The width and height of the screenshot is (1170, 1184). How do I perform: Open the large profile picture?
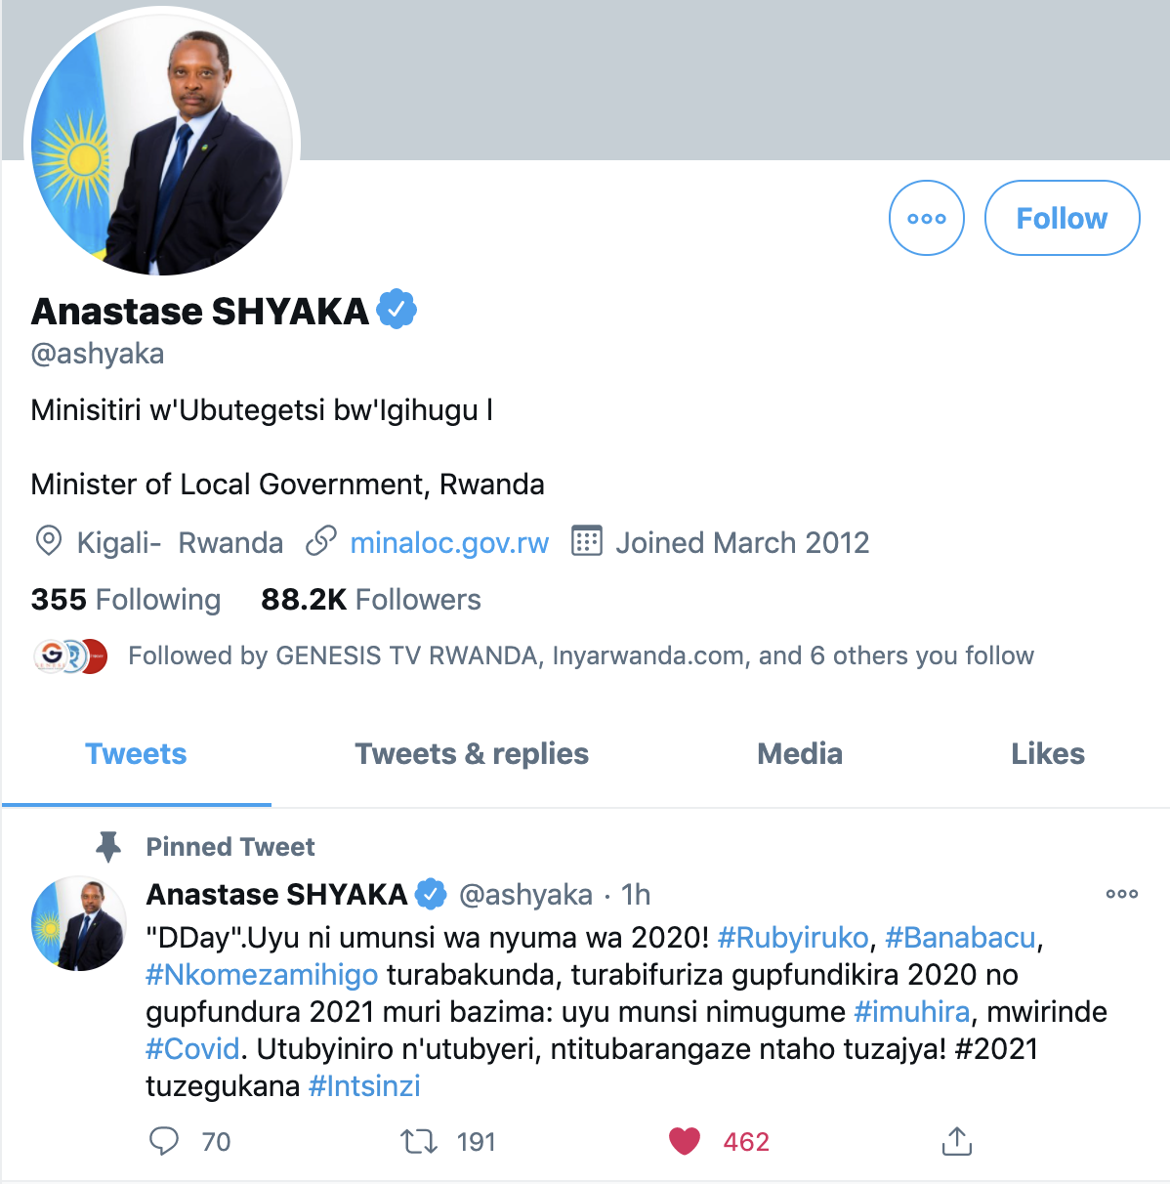point(162,145)
